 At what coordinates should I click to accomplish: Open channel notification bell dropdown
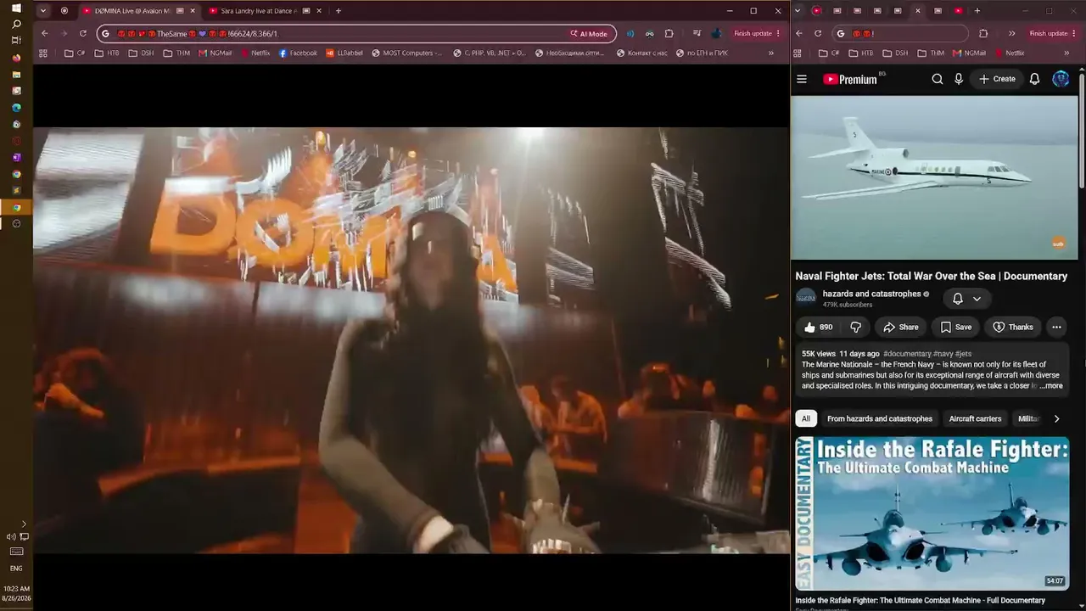click(966, 299)
